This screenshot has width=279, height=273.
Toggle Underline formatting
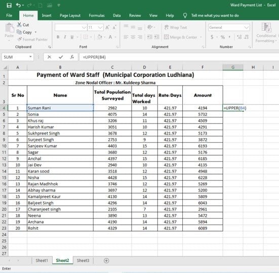point(72,37)
